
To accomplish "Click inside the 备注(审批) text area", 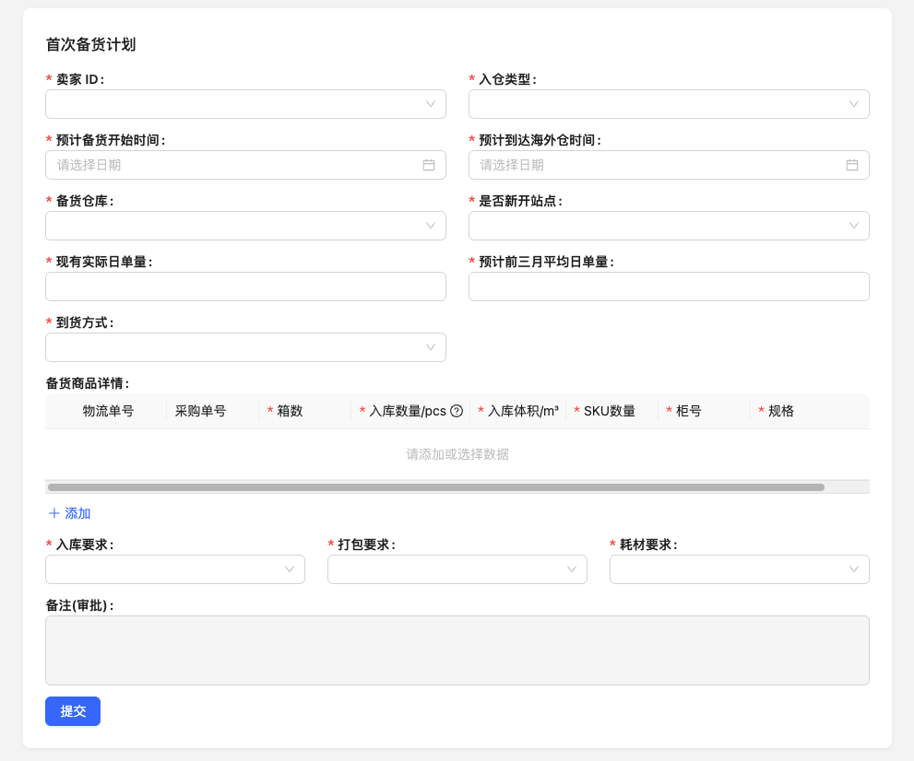I will click(x=457, y=649).
